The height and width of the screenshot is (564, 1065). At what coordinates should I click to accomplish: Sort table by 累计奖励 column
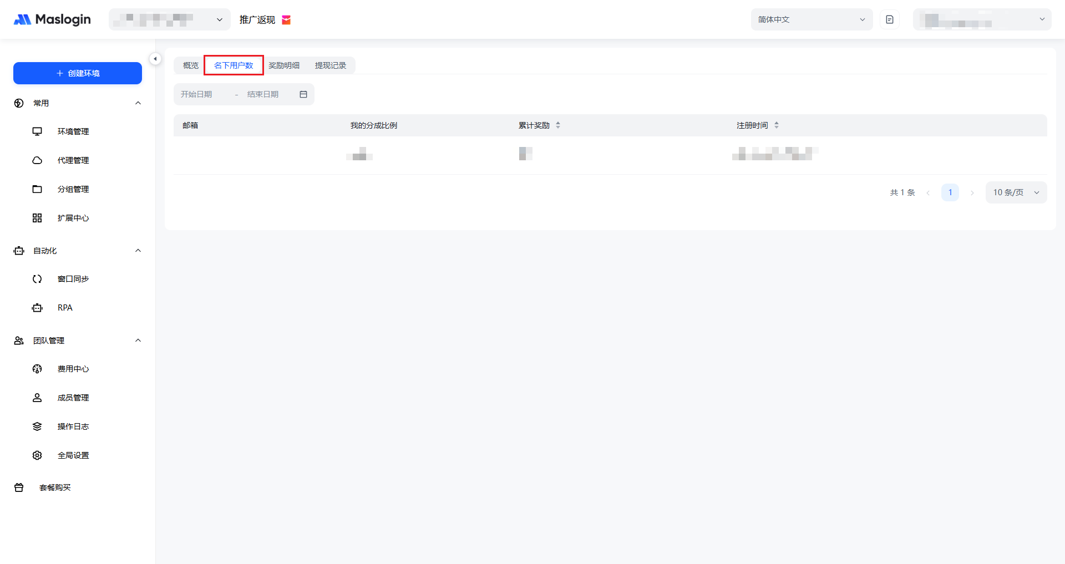[x=558, y=125]
